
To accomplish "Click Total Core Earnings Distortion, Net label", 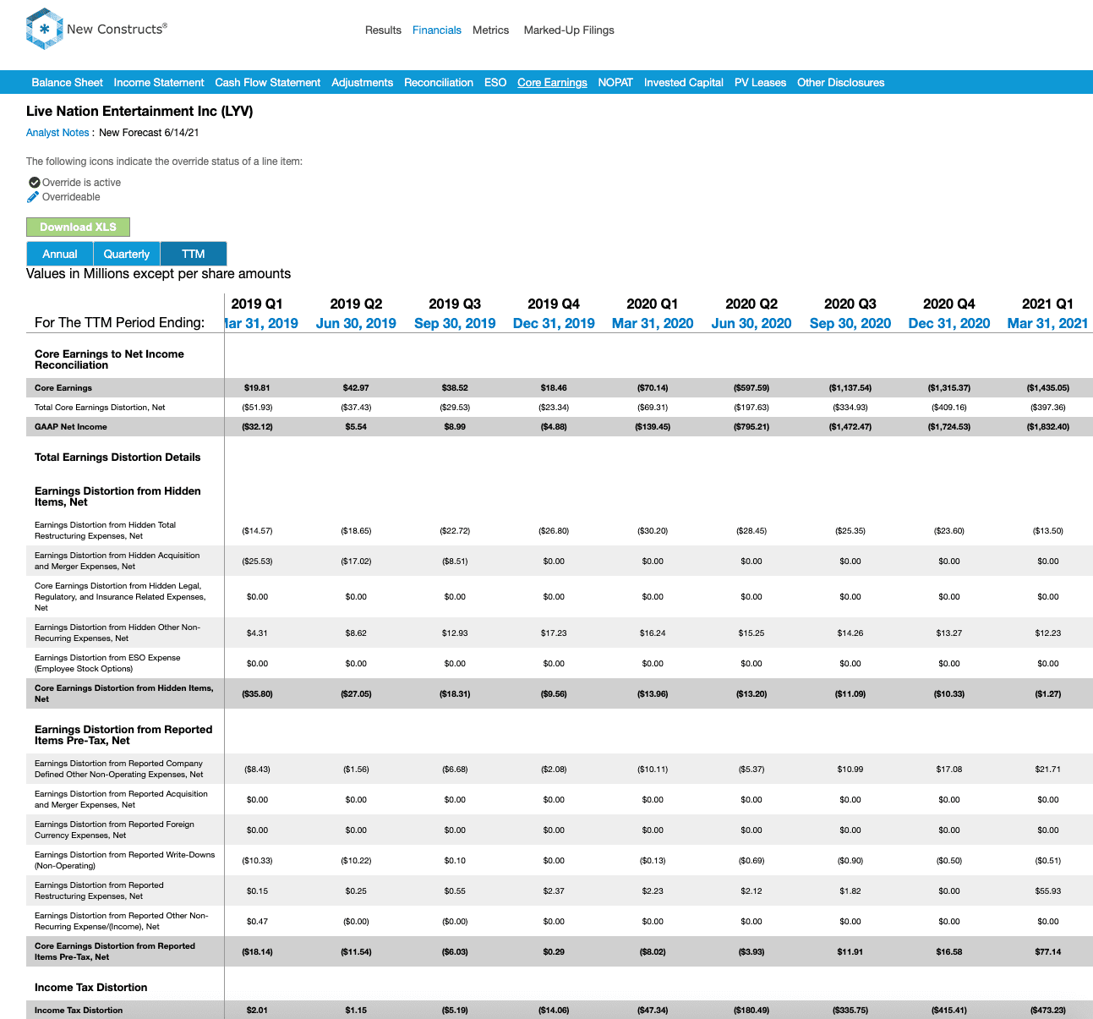I will [100, 408].
